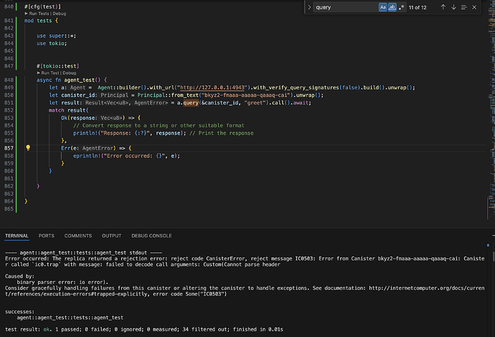
Task: Click the 'bkyz2-fmaaa-aaaaa-qaaaq-cai' string in the editor
Action: coord(246,95)
